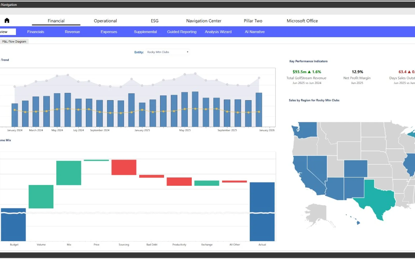Image resolution: width=415 pixels, height=259 pixels.
Task: Click the red All Other bar
Action: pos(234,182)
